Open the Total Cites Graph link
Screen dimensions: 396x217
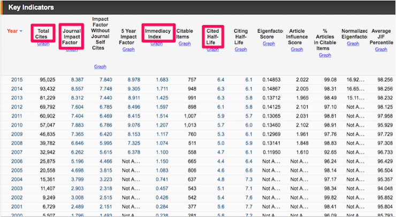[x=43, y=44]
